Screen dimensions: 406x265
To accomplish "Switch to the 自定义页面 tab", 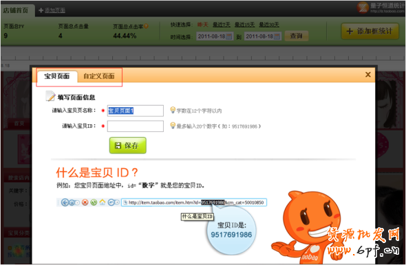I will click(x=99, y=76).
